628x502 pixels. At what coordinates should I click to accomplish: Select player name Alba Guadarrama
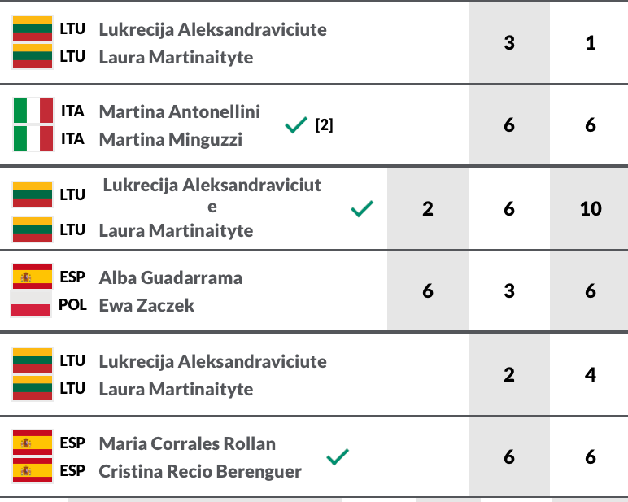(171, 277)
